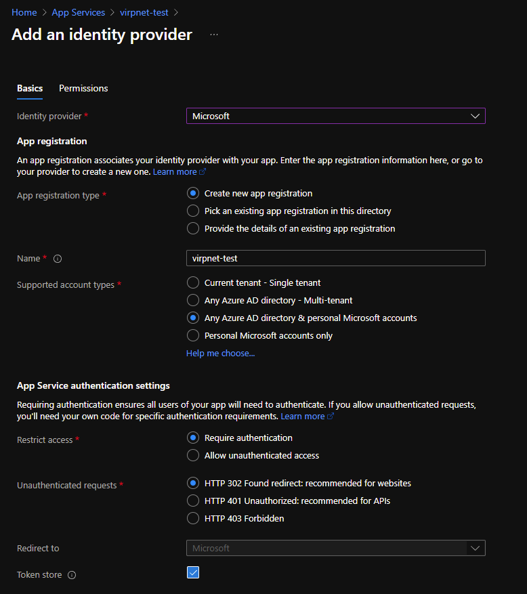Open the Identity provider dropdown

335,116
